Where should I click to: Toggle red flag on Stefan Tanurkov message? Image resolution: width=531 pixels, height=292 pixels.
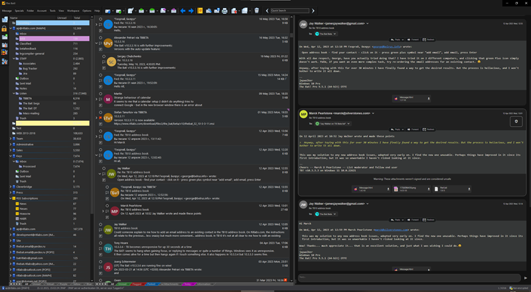[x=101, y=118]
